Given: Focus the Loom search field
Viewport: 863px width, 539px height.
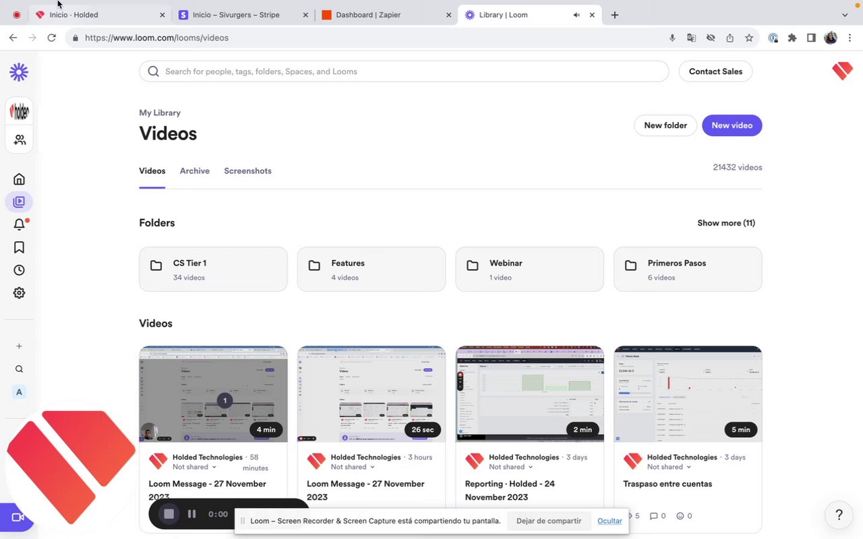Looking at the screenshot, I should pos(404,71).
